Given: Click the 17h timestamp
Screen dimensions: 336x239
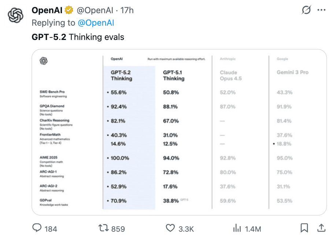Looking at the screenshot, I should [x=127, y=11].
